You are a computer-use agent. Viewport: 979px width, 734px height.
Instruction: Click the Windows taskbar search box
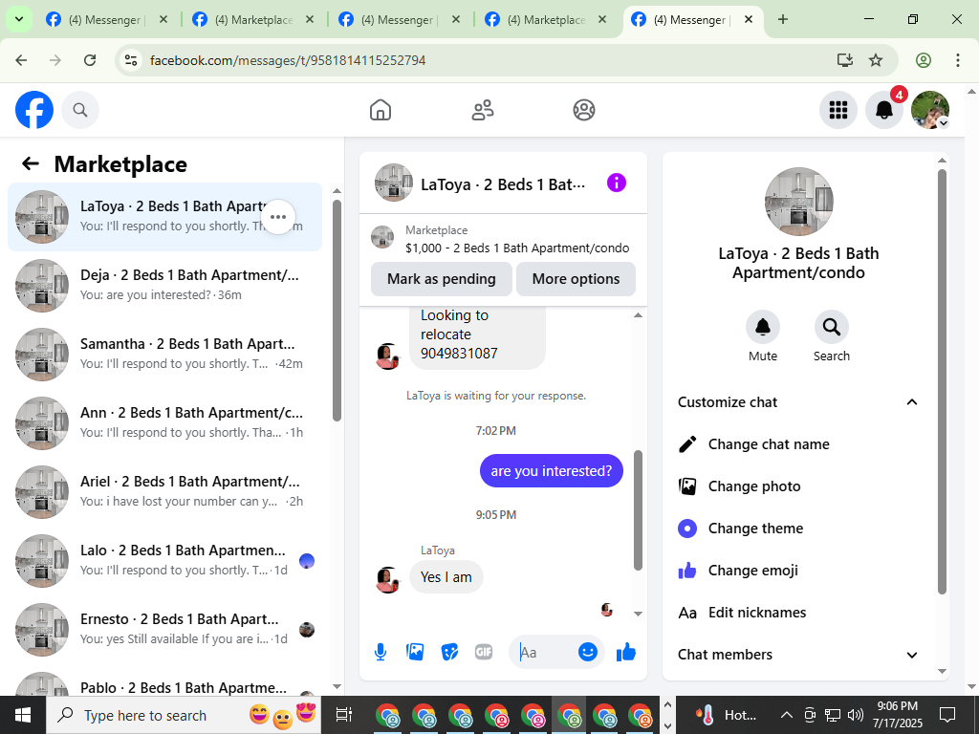[x=184, y=715]
